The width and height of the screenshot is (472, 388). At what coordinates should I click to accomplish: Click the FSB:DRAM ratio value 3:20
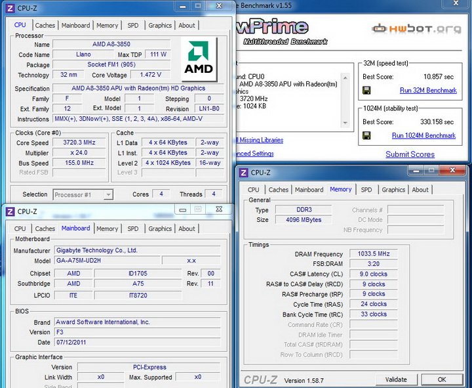tap(374, 264)
